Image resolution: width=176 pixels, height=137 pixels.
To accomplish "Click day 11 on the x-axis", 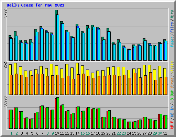I will click(x=62, y=133).
